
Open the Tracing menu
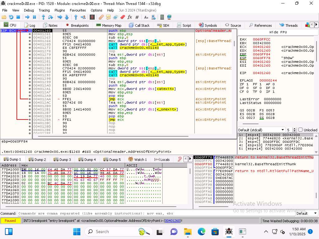pos(44,10)
